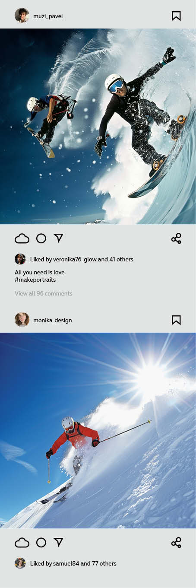This screenshot has width=196, height=588.
Task: Open the red-jacket skier photo
Action: click(x=98, y=430)
